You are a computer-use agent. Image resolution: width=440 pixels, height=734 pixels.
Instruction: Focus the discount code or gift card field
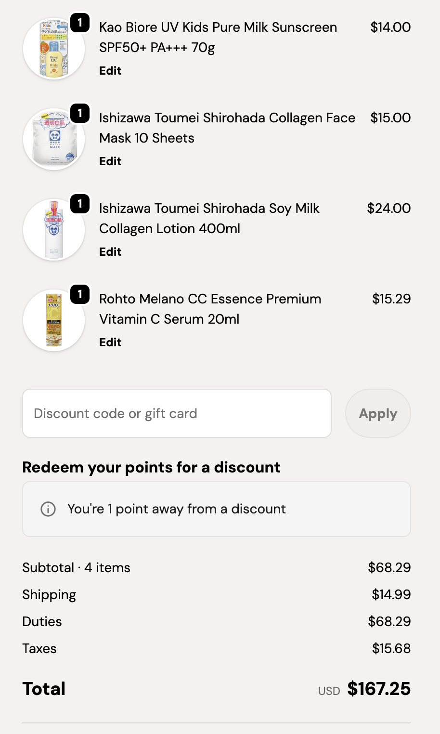177,413
